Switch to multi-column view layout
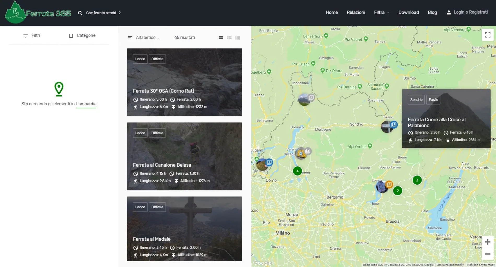 [238, 38]
